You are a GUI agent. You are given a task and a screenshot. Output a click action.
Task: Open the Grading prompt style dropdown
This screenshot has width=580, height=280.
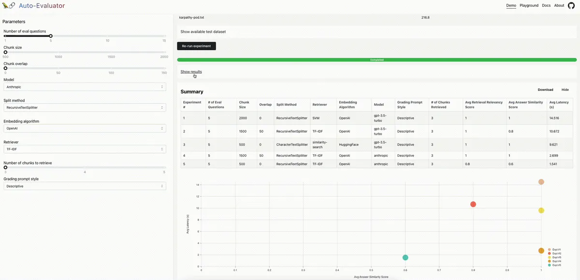pyautogui.click(x=85, y=186)
